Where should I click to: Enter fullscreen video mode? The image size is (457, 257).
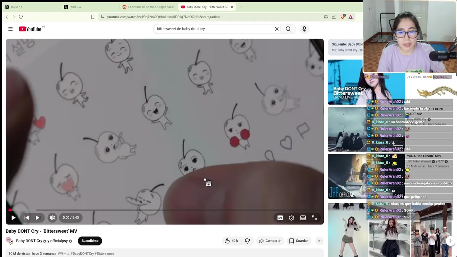tap(314, 218)
